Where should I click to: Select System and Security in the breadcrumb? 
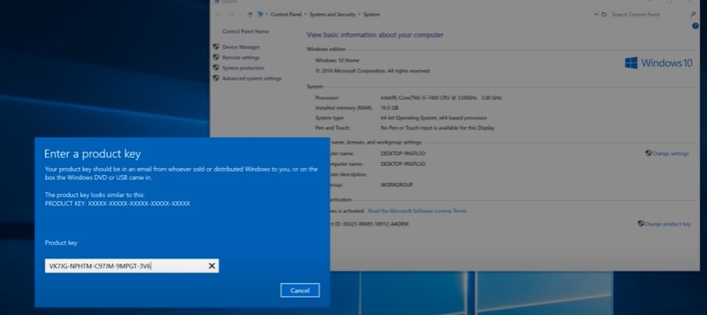coord(332,15)
